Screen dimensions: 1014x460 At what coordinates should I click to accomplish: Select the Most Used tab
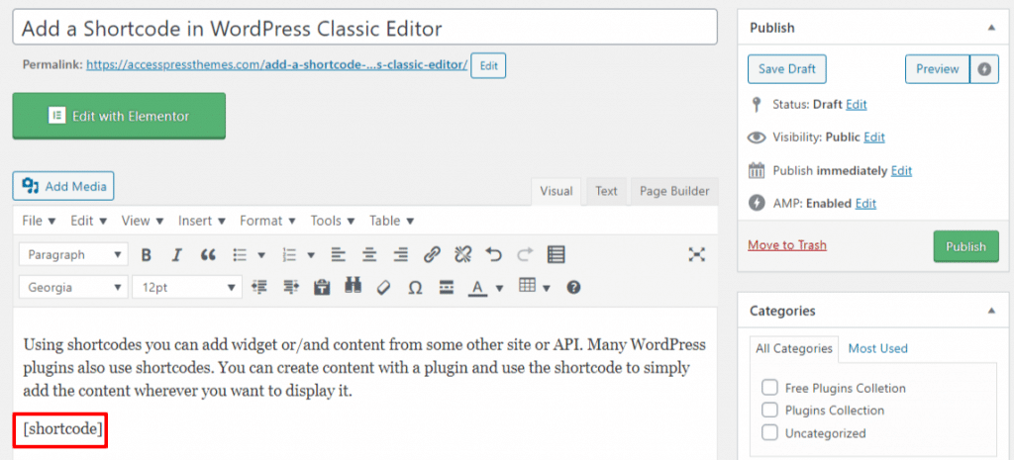(x=877, y=348)
